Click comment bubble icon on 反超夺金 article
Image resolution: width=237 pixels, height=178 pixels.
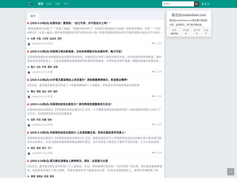(159, 43)
